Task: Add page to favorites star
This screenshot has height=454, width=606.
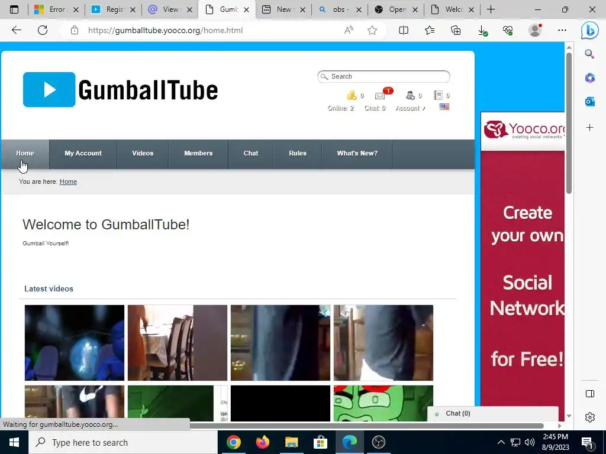Action: [x=372, y=30]
